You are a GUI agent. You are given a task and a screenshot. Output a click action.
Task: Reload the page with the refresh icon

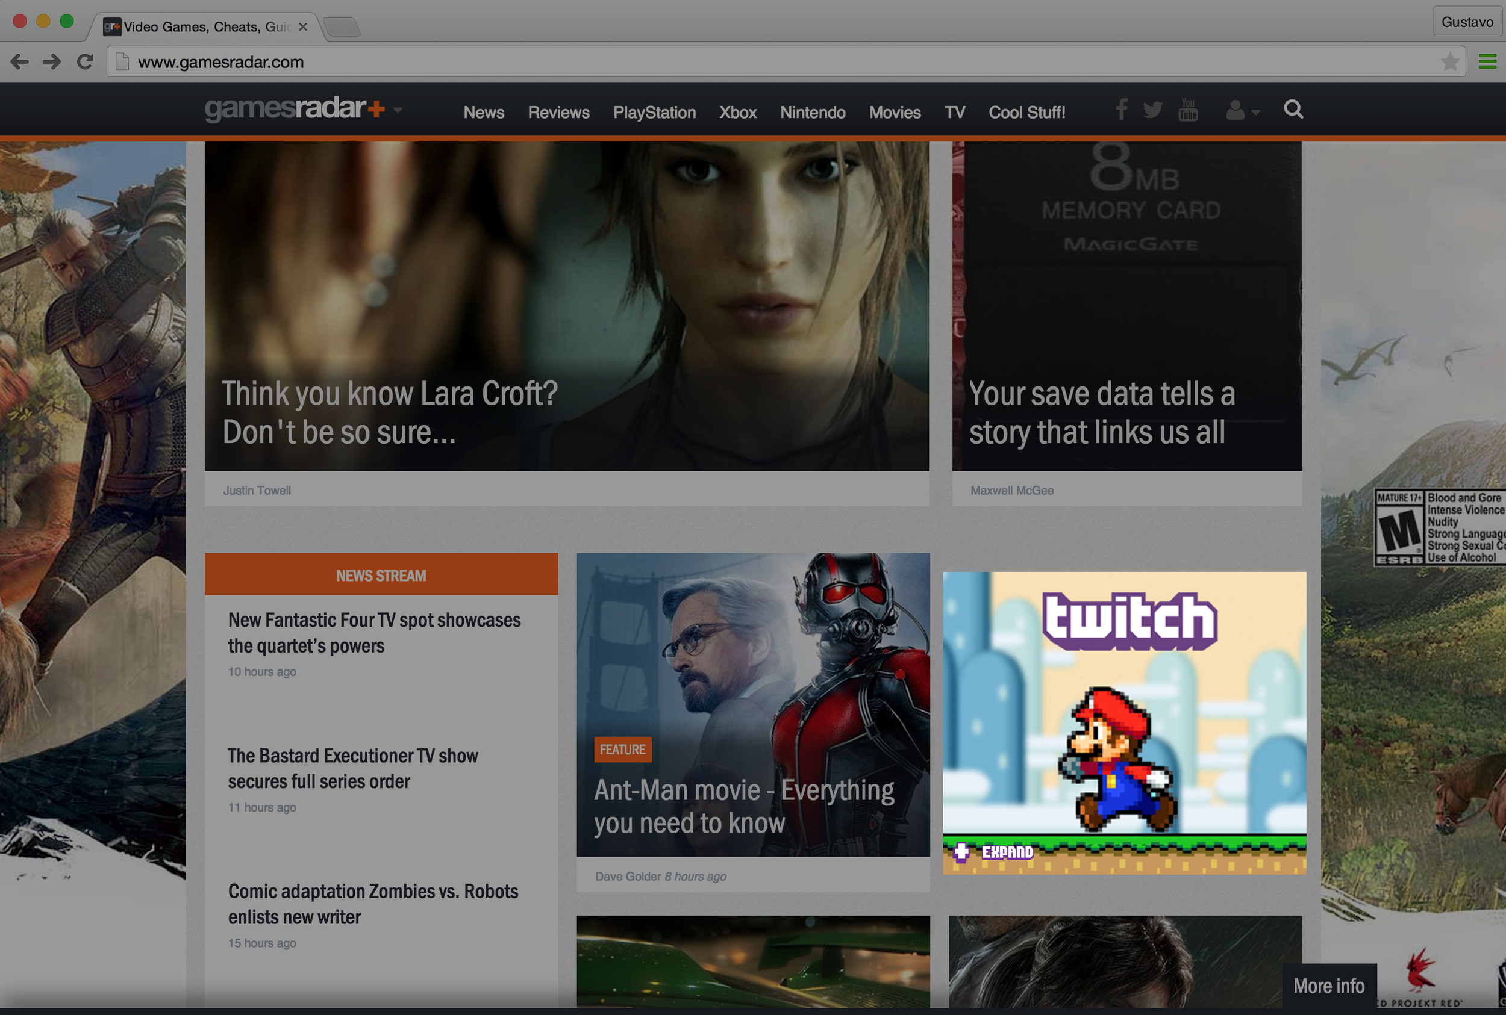(x=85, y=62)
